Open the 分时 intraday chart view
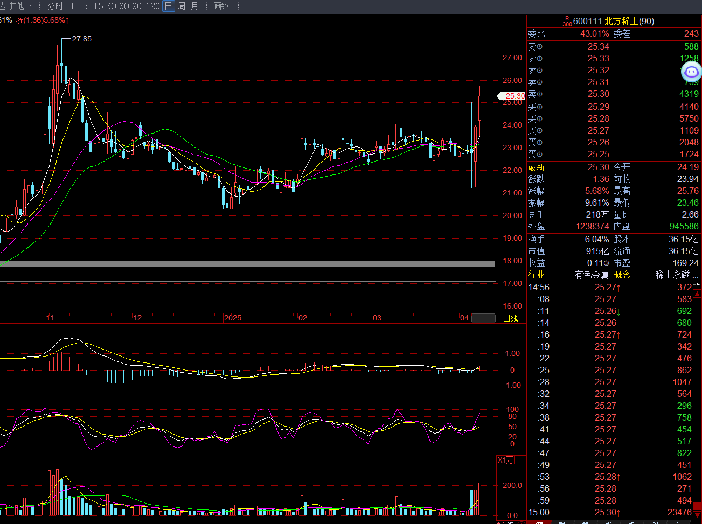Image resolution: width=702 pixels, height=524 pixels. (x=55, y=6)
